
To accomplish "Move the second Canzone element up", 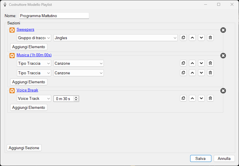I will [x=192, y=73].
